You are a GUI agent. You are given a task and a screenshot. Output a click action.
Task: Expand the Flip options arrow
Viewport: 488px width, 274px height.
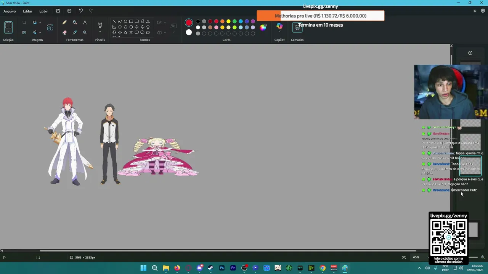pyautogui.click(x=40, y=32)
